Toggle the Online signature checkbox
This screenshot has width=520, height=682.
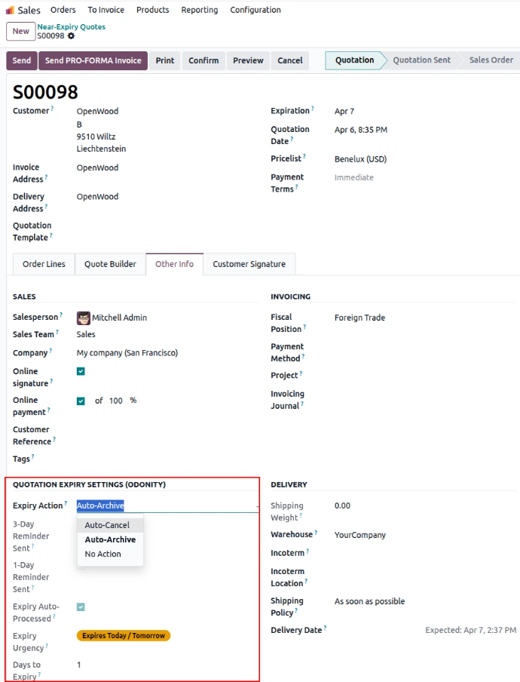tap(81, 371)
